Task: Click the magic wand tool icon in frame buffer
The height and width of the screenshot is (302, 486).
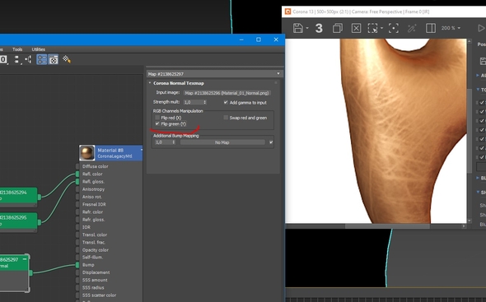Action: tap(412, 29)
